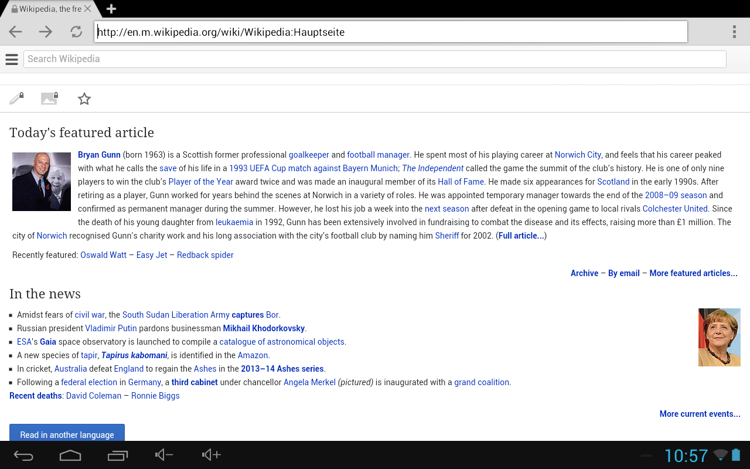Click the locked image upload icon
The width and height of the screenshot is (750, 469).
[50, 98]
